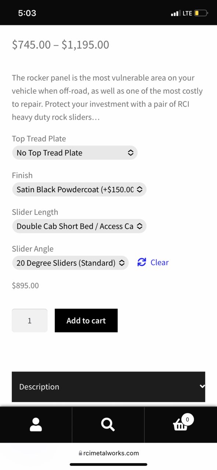
Task: Click the refresh arrows Clear icon
Action: (142, 262)
